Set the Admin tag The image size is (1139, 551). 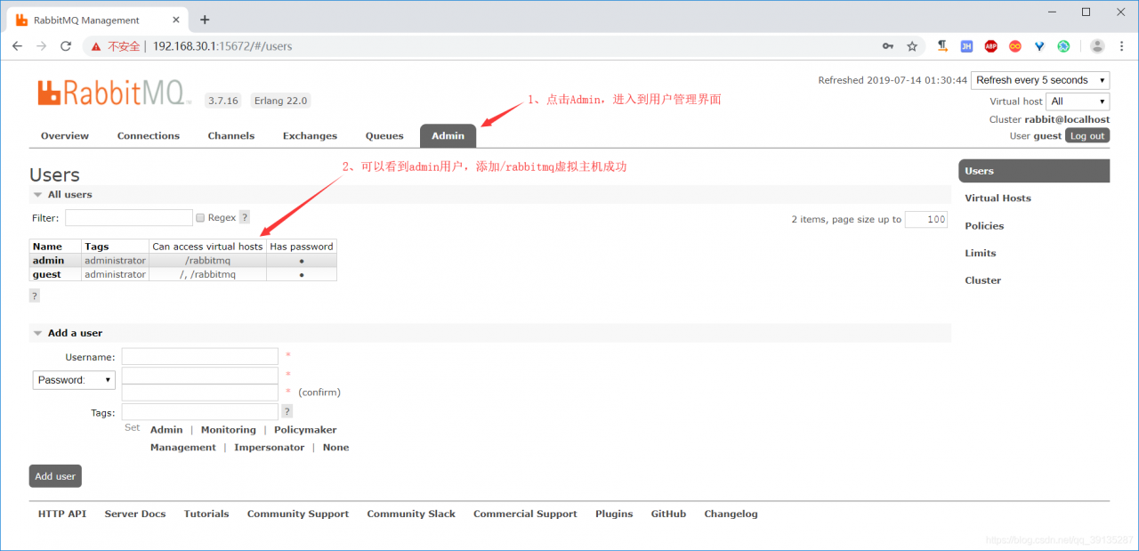pyautogui.click(x=166, y=430)
